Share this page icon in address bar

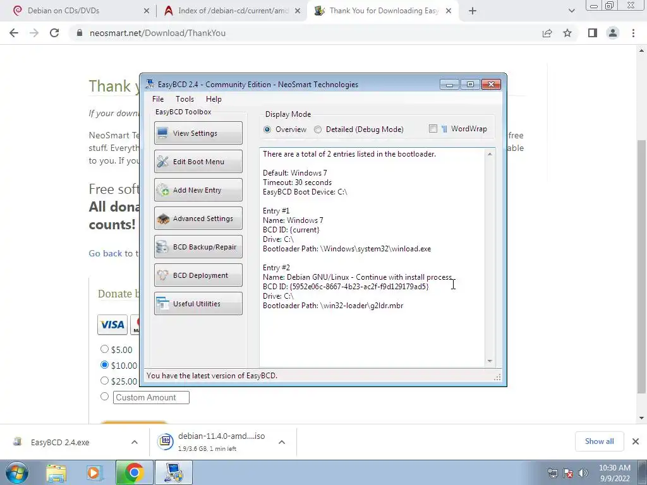547,33
